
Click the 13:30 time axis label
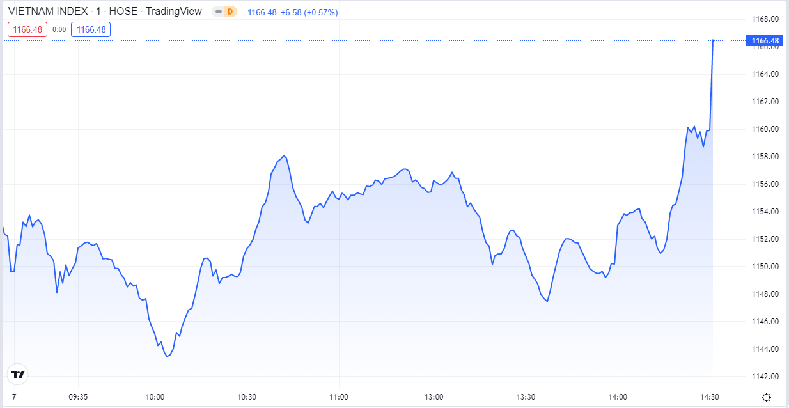[526, 397]
